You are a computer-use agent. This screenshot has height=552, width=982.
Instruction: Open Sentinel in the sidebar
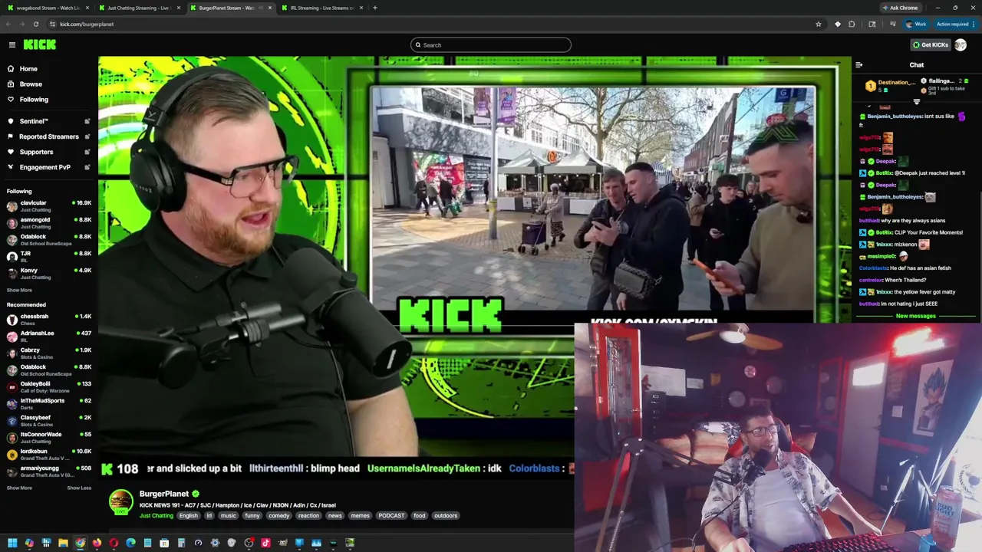click(34, 121)
